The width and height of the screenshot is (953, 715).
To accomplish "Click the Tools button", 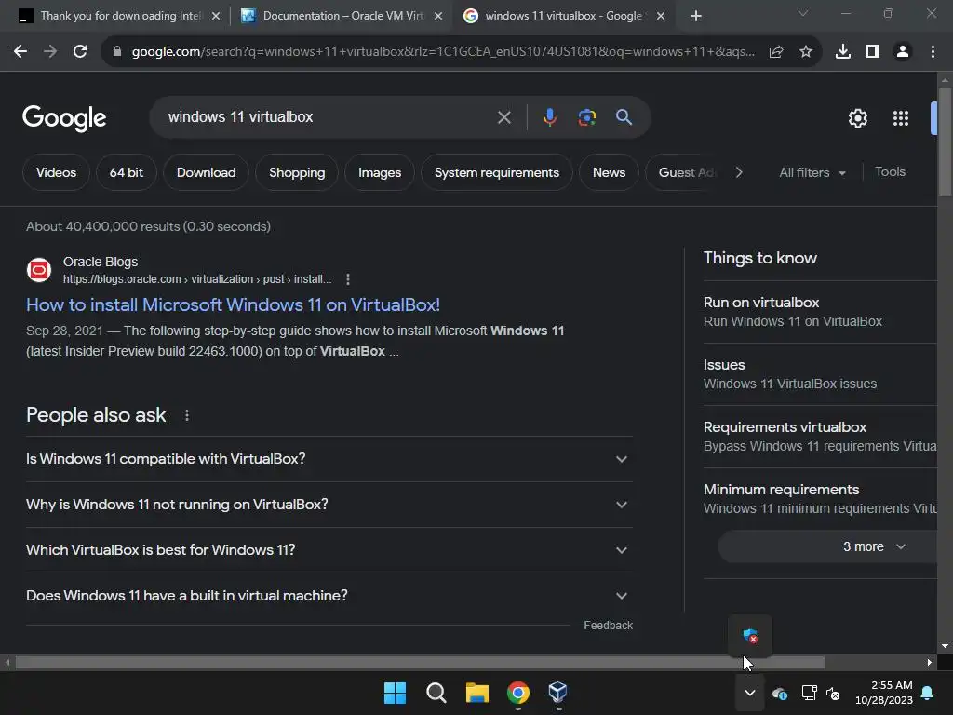I will 890,172.
